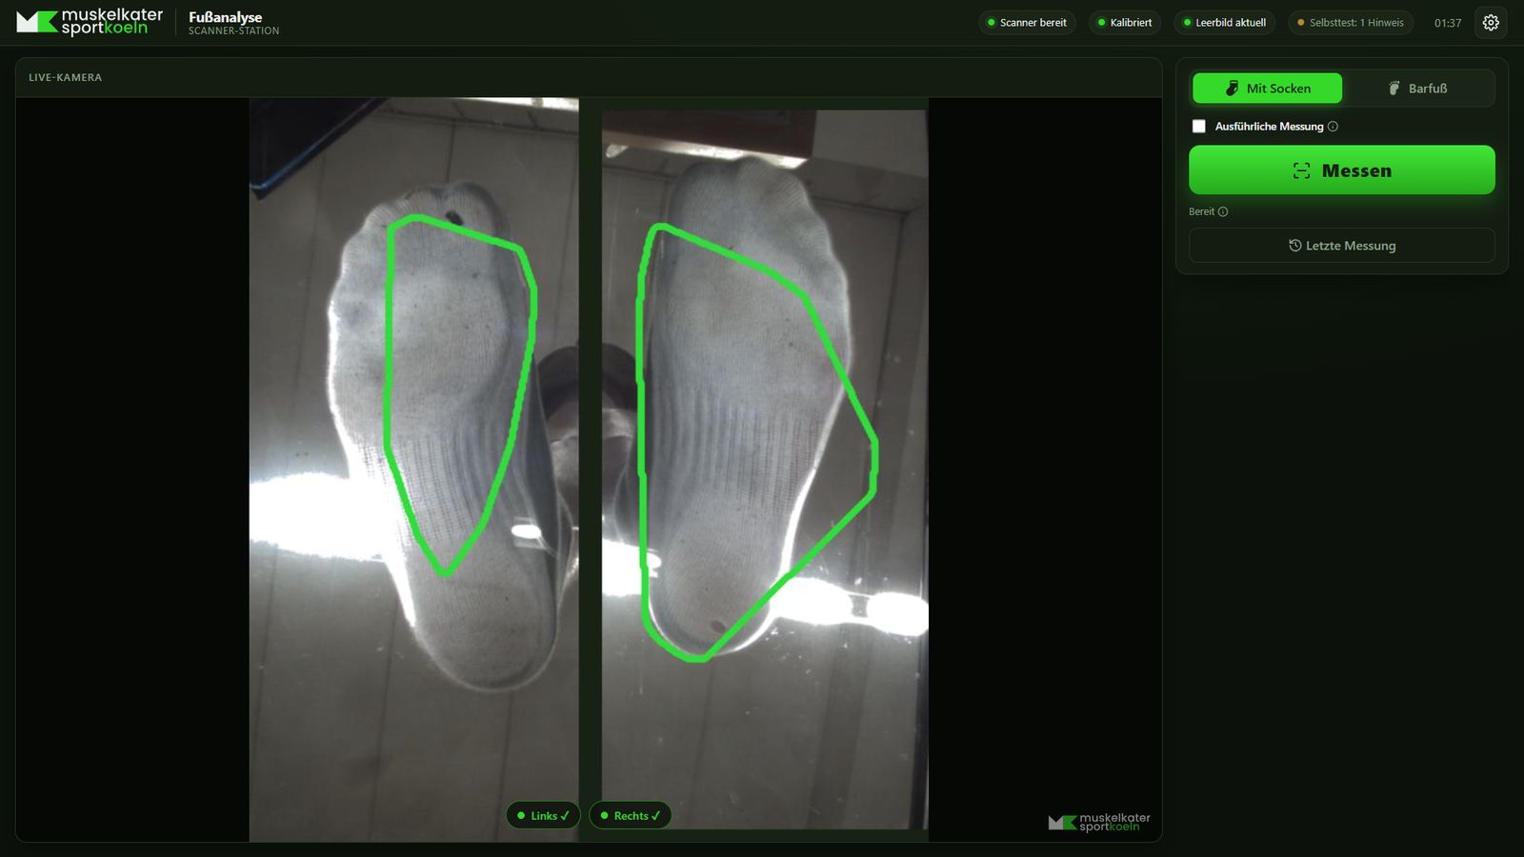Click the Kalibriert status indicator
This screenshot has height=857, width=1524.
[1124, 23]
